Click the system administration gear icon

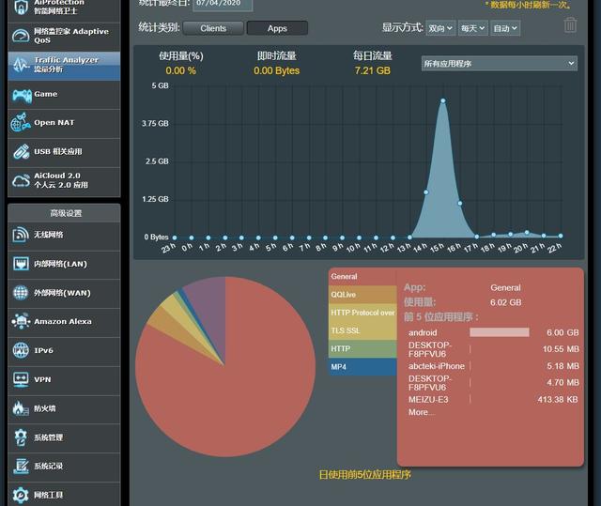(x=21, y=437)
